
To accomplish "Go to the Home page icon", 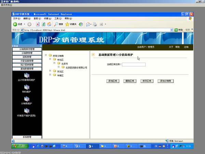I will click(x=49, y=24).
